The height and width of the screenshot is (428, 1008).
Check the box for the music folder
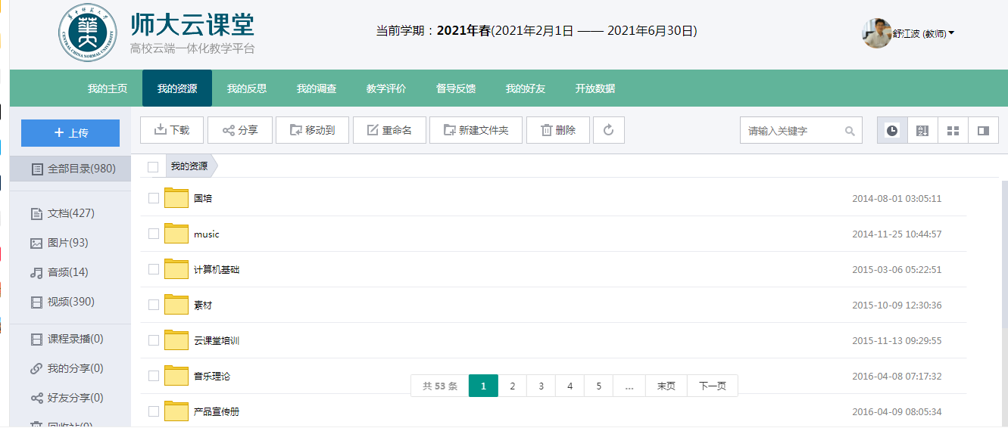[154, 234]
